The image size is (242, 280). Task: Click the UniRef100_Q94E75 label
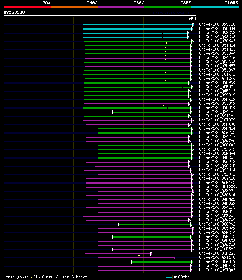pyautogui.click(x=217, y=207)
